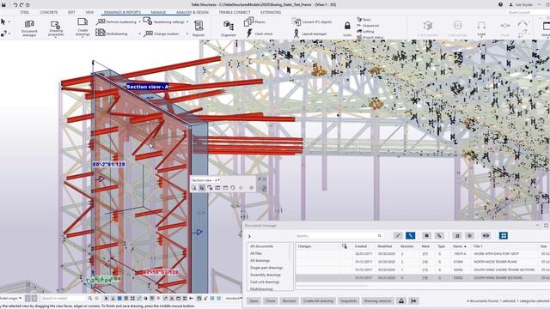Undo the last action in the title bar
Screen dimensions: 550x309
(x=15, y=5)
